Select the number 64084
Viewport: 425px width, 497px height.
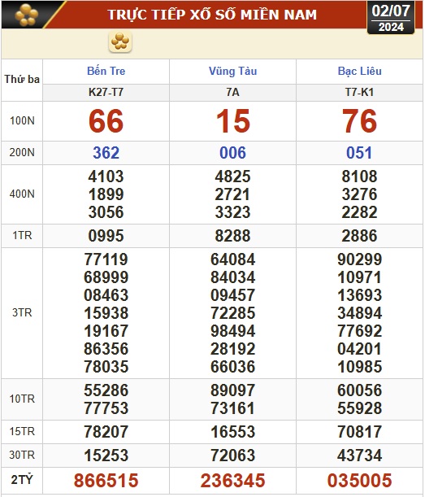tap(232, 259)
